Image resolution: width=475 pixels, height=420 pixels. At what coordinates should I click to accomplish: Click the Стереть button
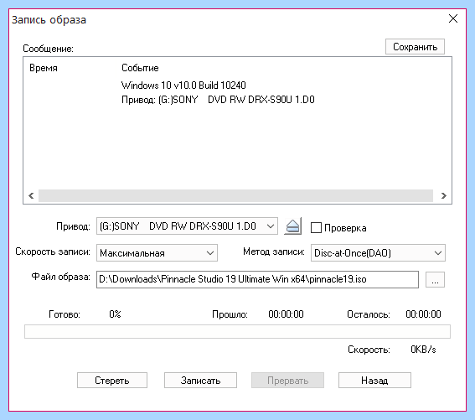[x=112, y=381]
